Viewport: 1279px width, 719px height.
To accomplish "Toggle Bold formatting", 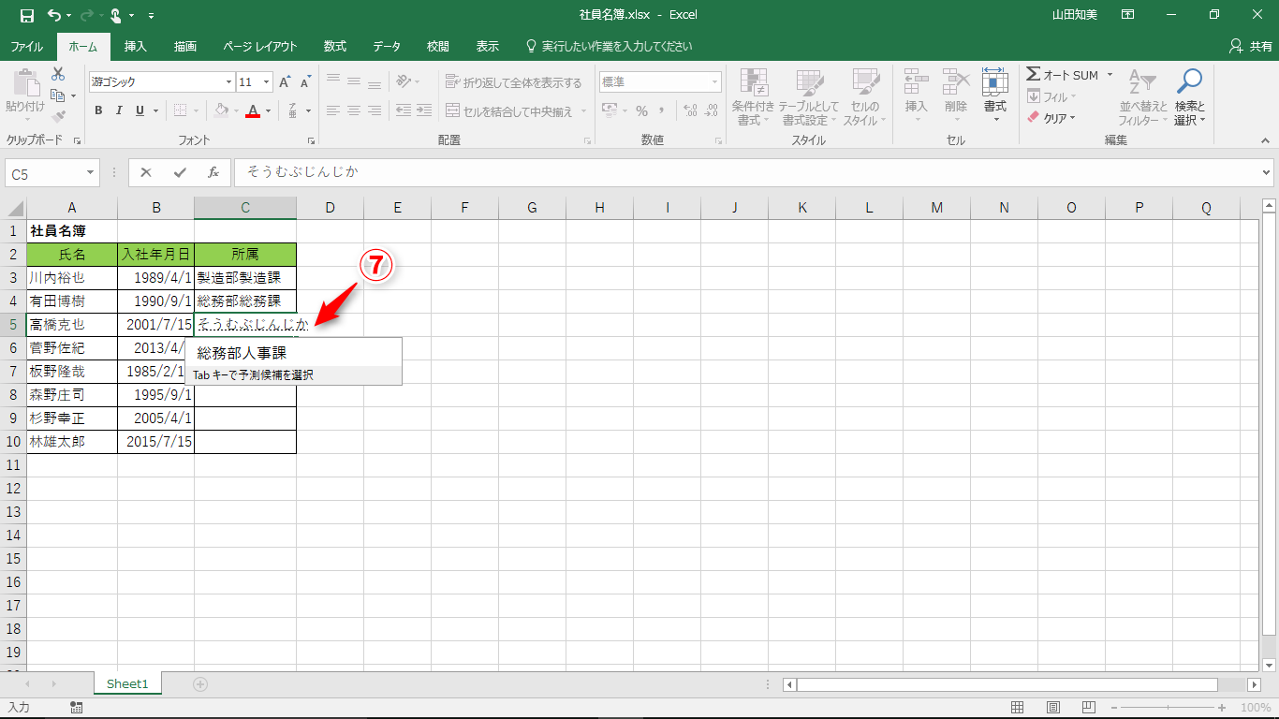I will pos(98,110).
